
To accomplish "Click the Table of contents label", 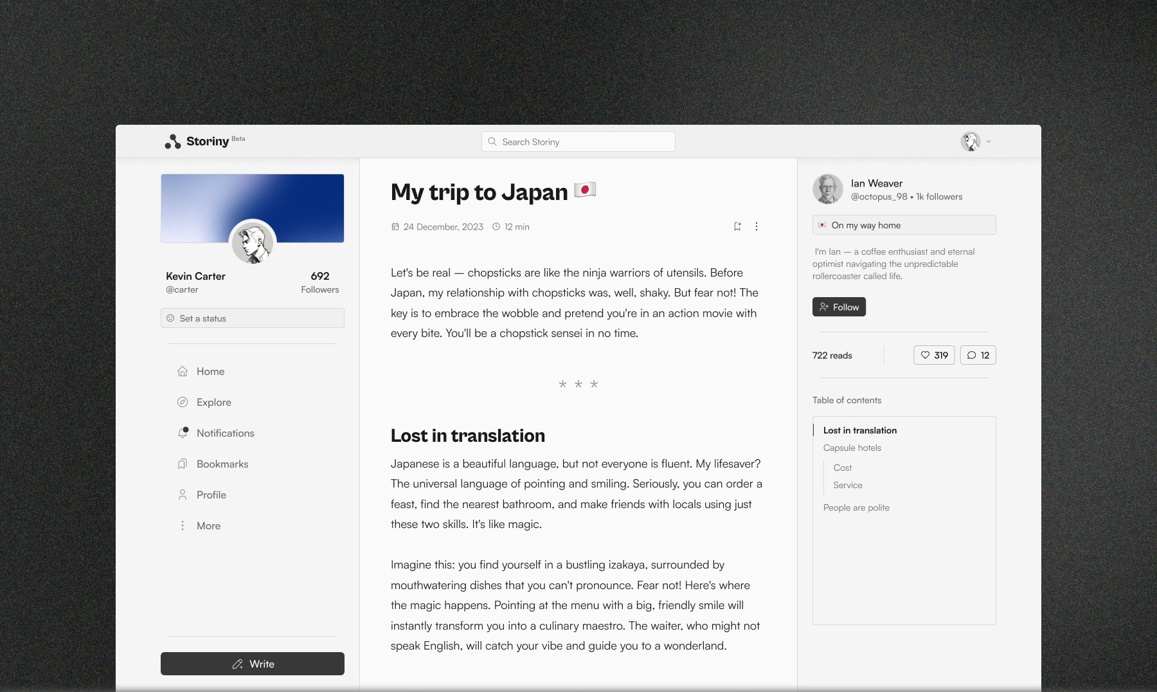I will pyautogui.click(x=847, y=400).
